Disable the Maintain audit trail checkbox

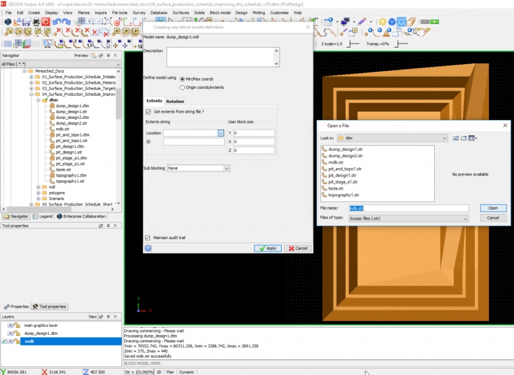[x=148, y=238]
